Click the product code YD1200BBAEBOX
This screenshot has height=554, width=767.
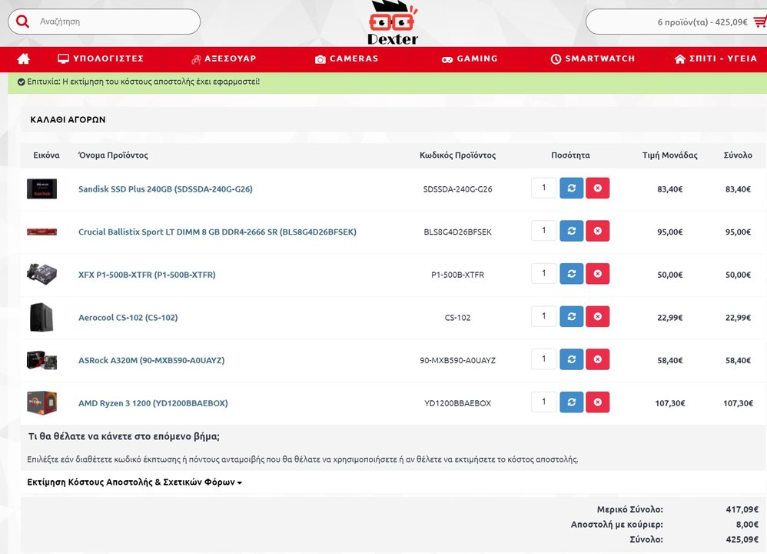point(457,403)
